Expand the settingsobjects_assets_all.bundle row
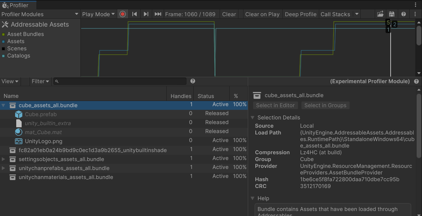Screen dimensions: 422x216 click(x=3, y=159)
